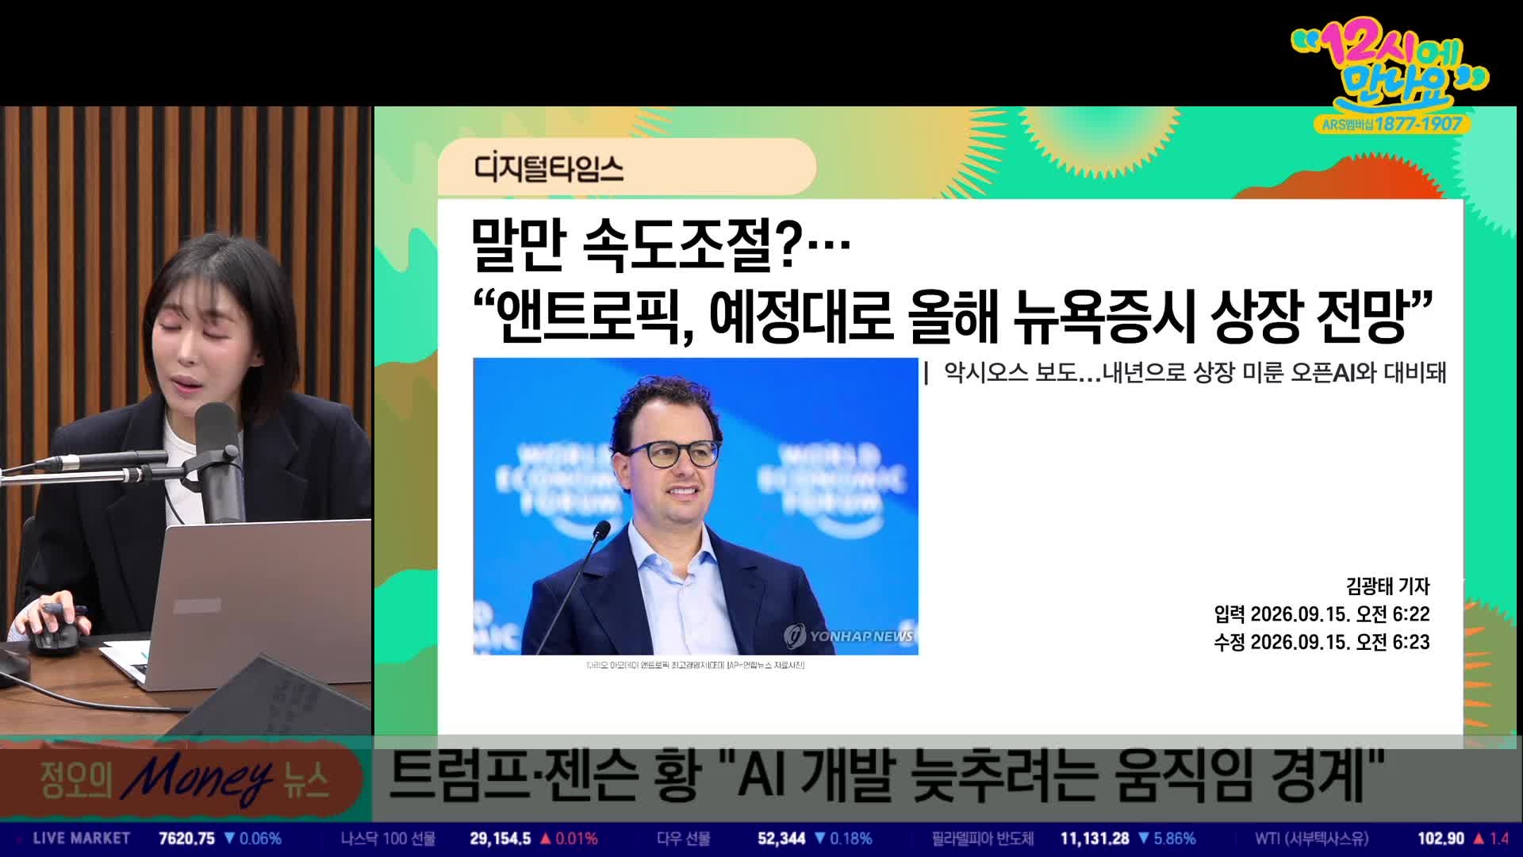Click the 다우 선물 ticker label
This screenshot has width=1523, height=857.
click(x=683, y=839)
